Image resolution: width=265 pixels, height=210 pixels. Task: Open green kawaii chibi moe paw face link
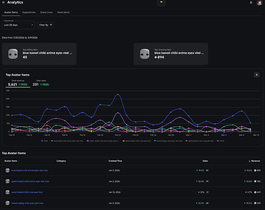(27, 192)
